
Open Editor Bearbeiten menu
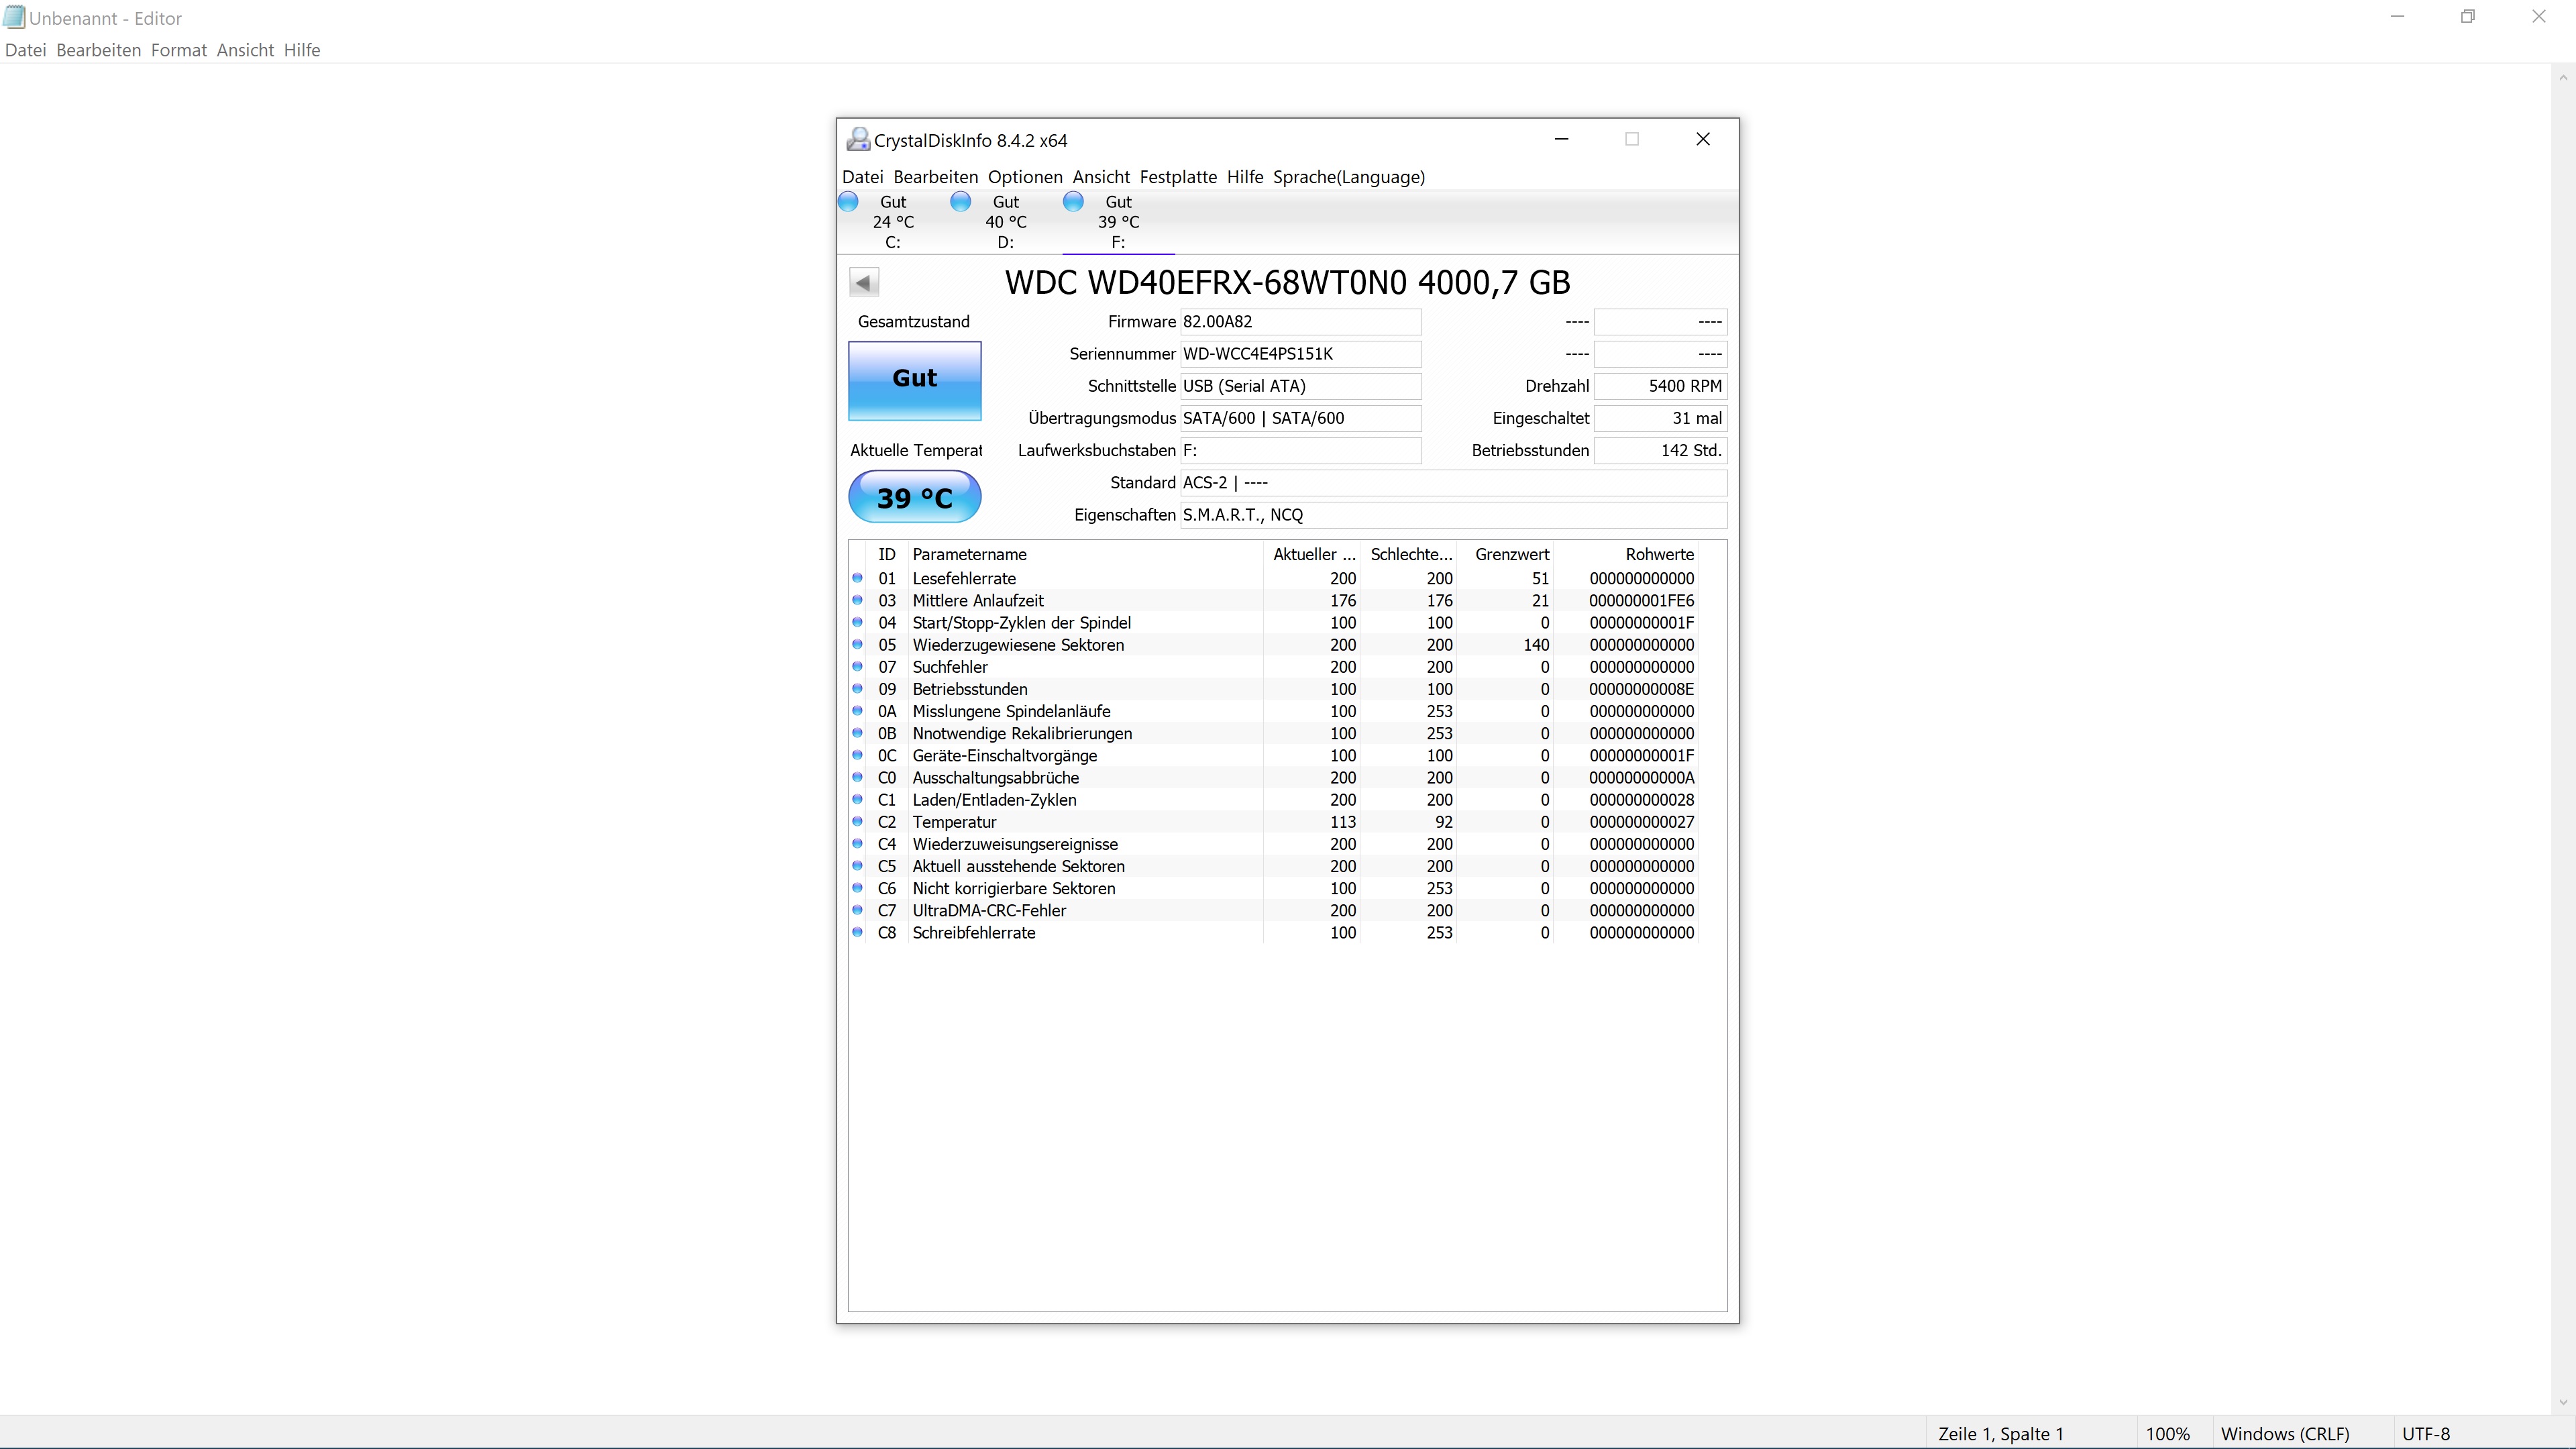tap(99, 50)
